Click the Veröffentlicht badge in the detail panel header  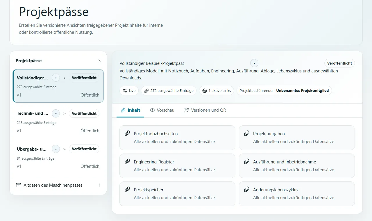click(x=339, y=63)
